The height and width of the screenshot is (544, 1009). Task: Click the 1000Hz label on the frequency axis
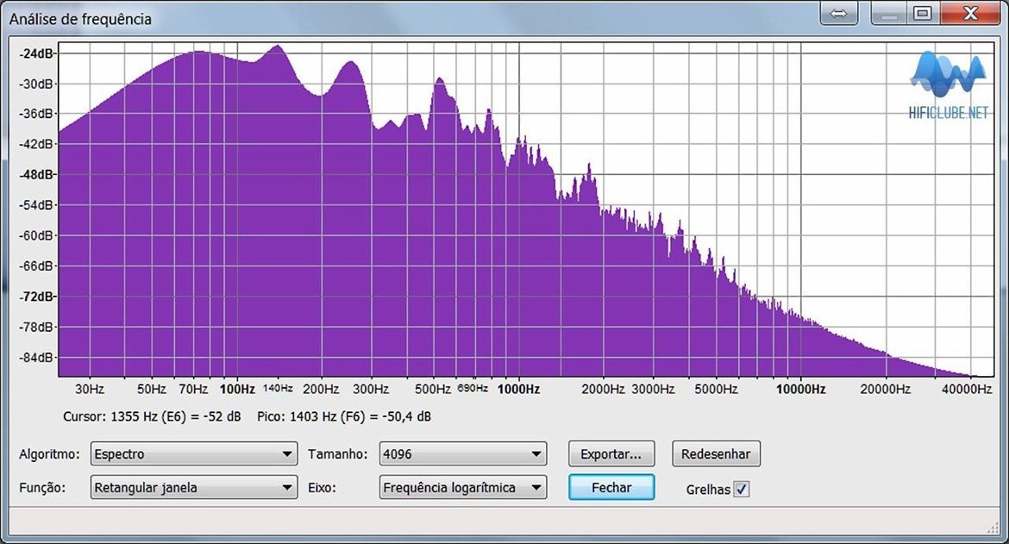pyautogui.click(x=517, y=390)
